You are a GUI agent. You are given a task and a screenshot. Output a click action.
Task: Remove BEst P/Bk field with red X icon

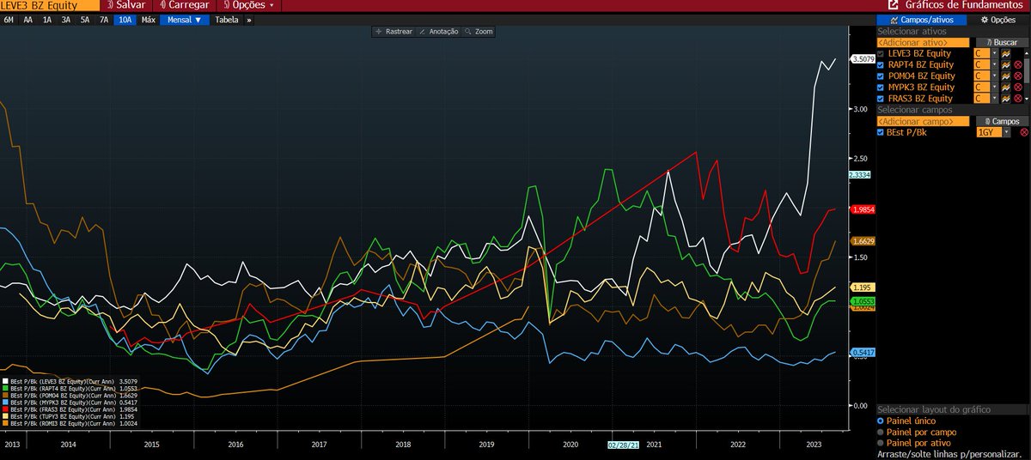pos(1023,132)
